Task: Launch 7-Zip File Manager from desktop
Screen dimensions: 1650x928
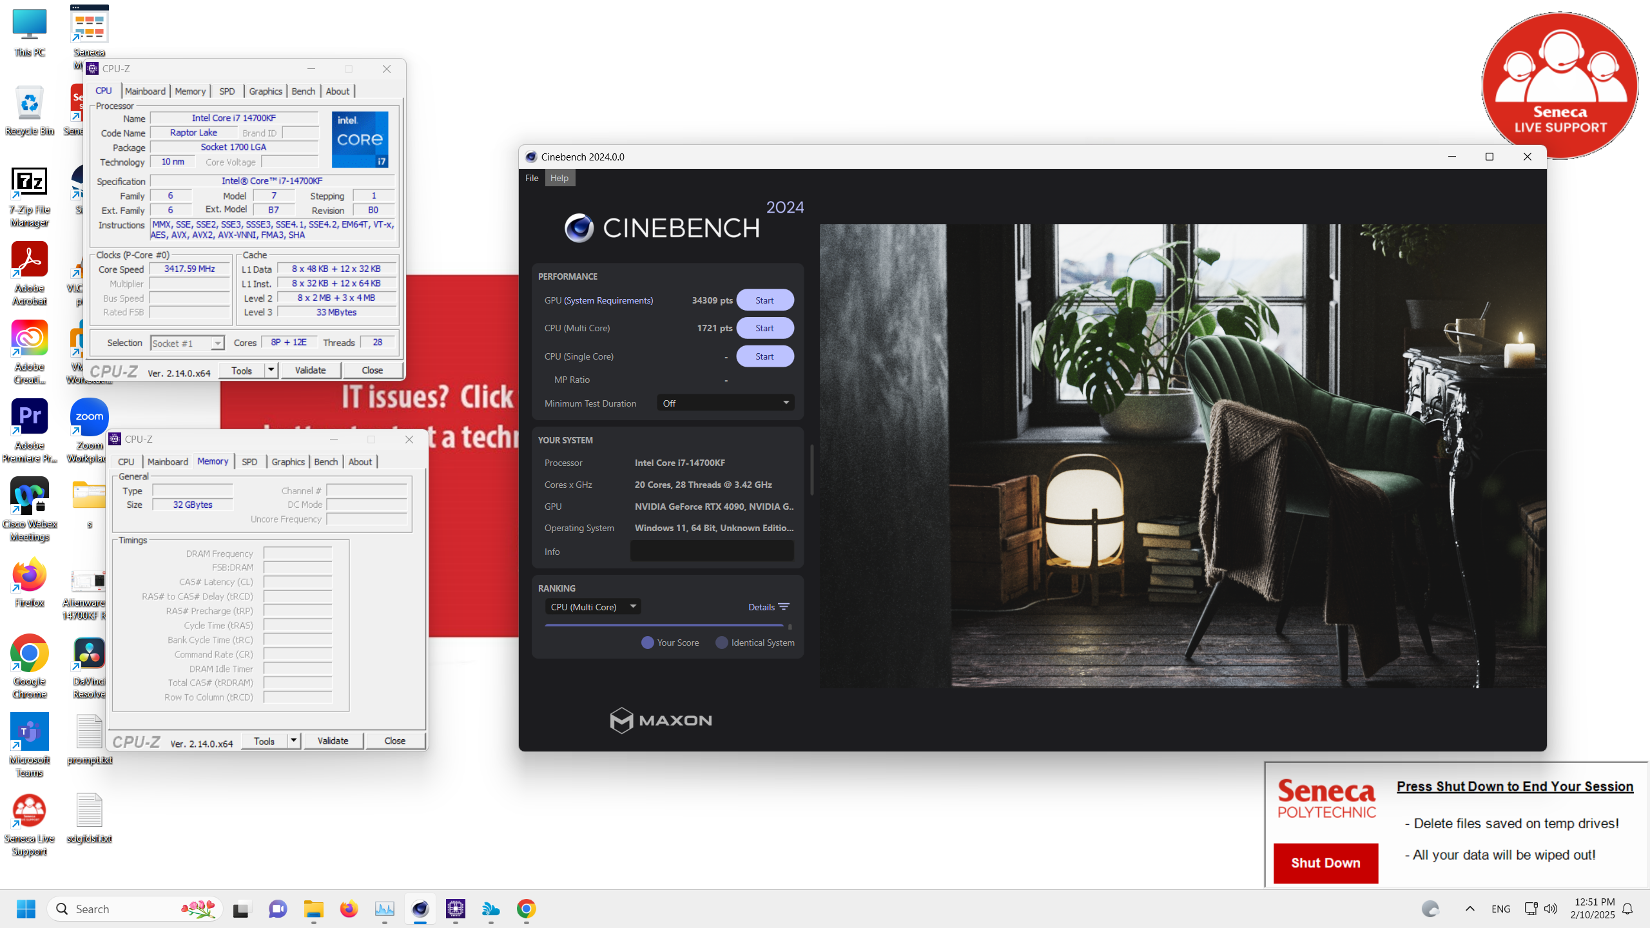Action: pyautogui.click(x=30, y=197)
